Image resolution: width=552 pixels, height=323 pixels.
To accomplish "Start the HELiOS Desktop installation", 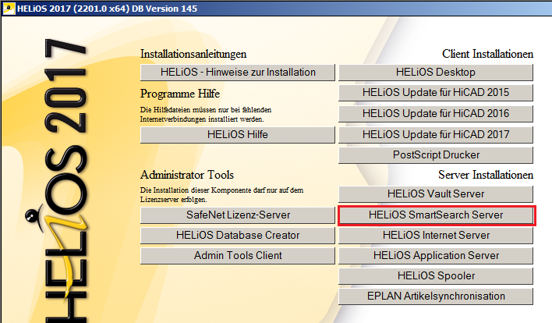I will [436, 73].
